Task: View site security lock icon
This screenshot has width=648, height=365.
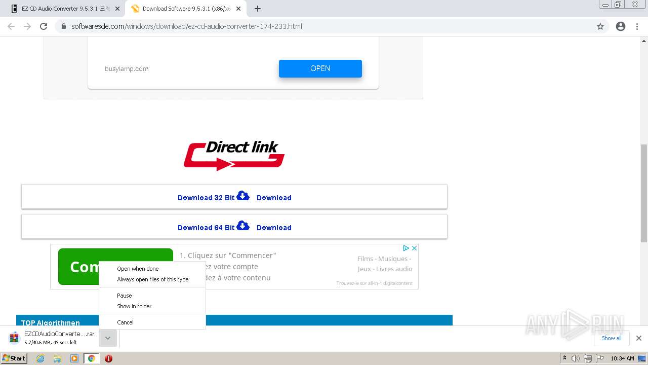Action: 64,26
